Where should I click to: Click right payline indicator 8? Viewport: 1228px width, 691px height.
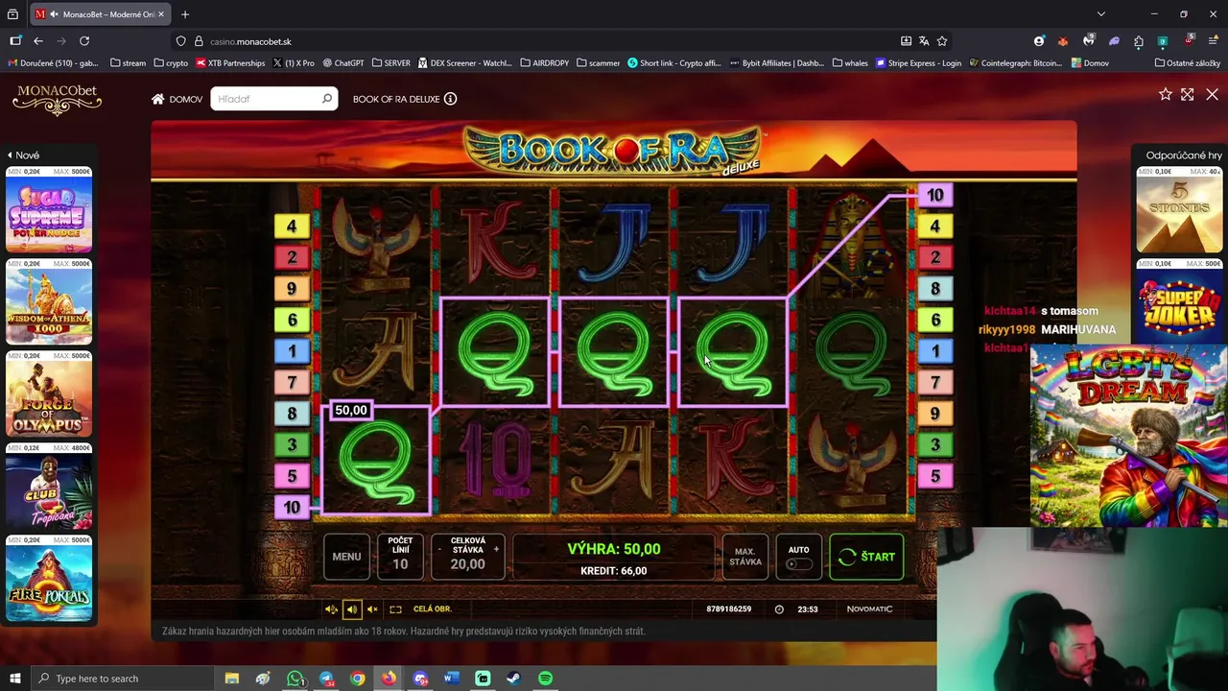pyautogui.click(x=935, y=289)
